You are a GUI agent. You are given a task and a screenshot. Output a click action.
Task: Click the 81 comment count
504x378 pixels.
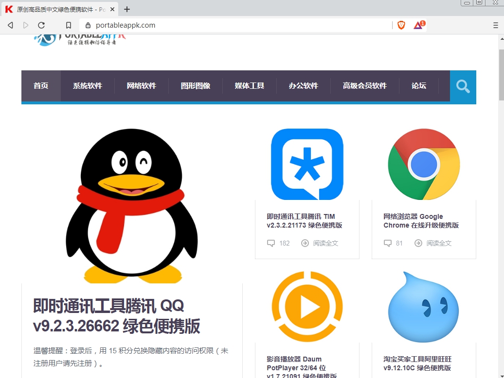[399, 243]
